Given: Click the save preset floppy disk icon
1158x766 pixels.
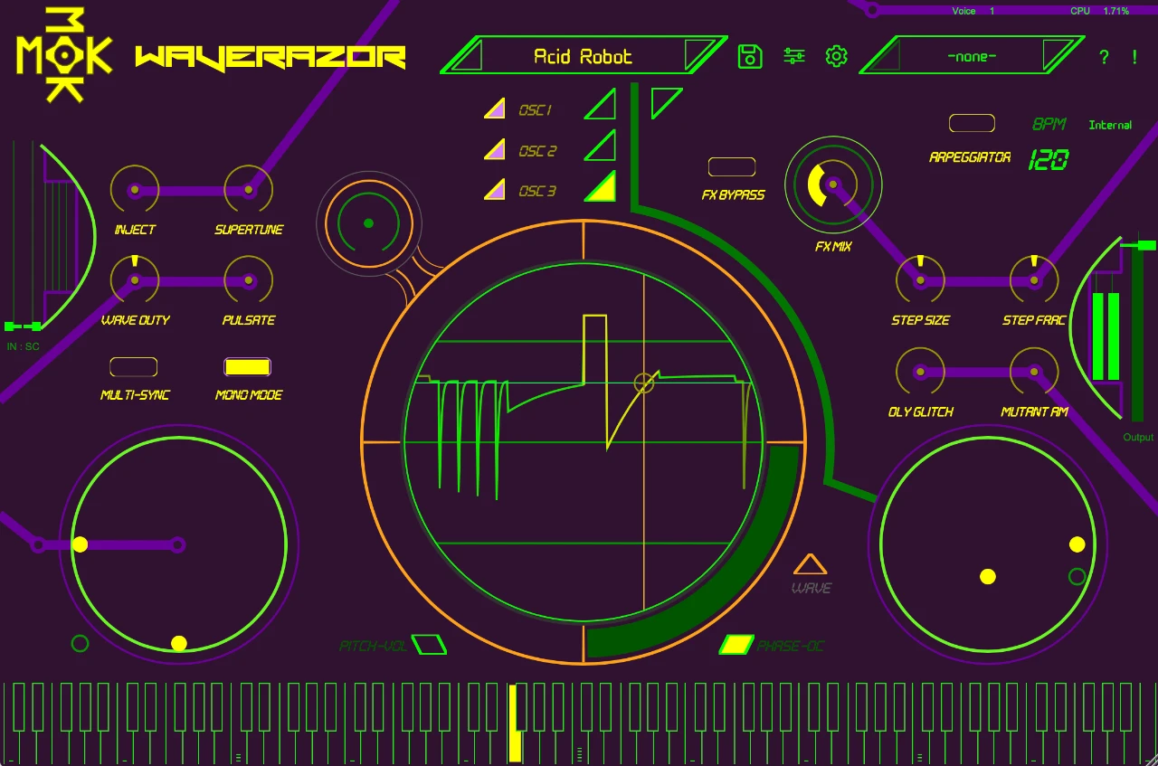Looking at the screenshot, I should click(750, 56).
